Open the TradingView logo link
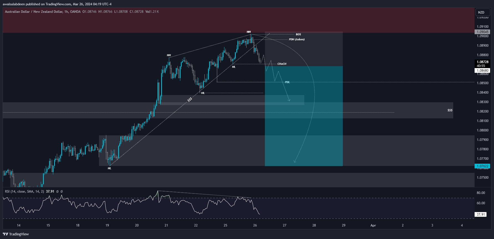The width and height of the screenshot is (494, 239). coord(16,234)
